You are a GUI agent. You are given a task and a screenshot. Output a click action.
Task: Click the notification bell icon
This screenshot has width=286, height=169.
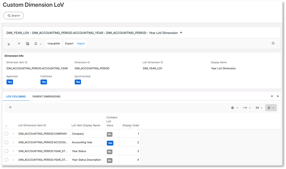[36, 44]
